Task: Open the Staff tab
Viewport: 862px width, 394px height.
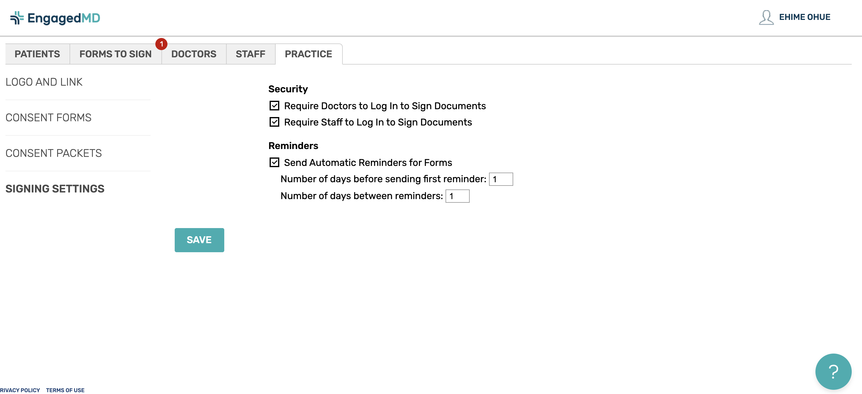Action: coord(250,54)
